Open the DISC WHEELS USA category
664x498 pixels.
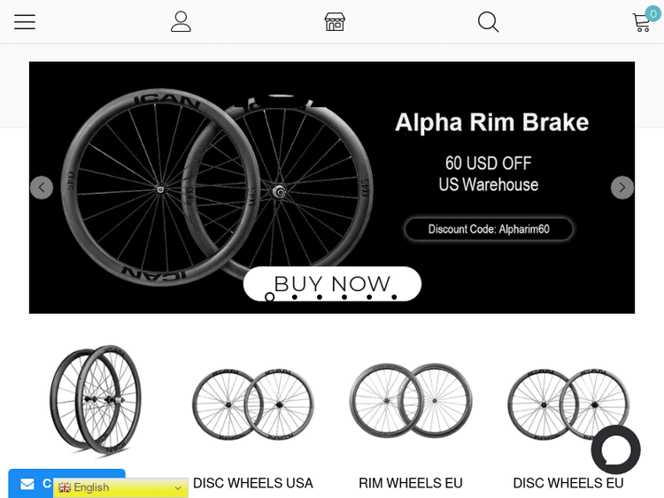(x=253, y=483)
